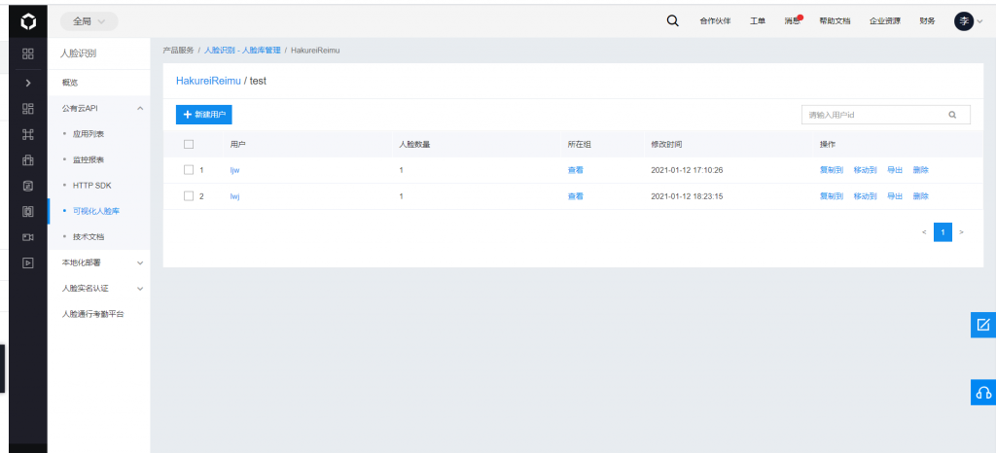
Task: Check the box for row 1 ljw
Action: click(189, 170)
